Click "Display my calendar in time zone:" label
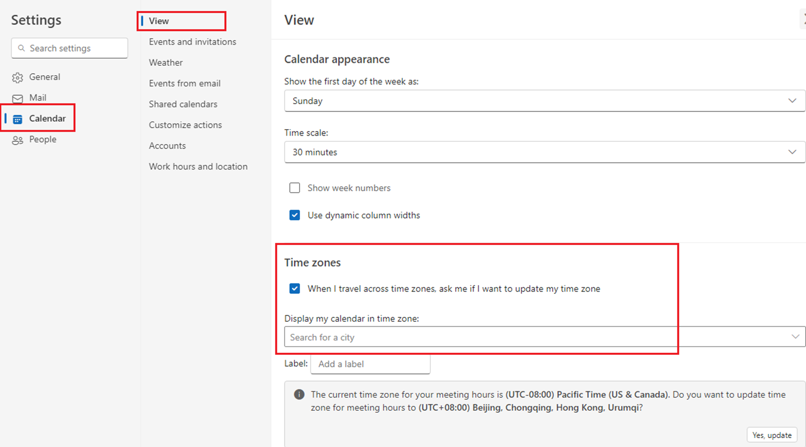This screenshot has height=447, width=806. pos(352,319)
